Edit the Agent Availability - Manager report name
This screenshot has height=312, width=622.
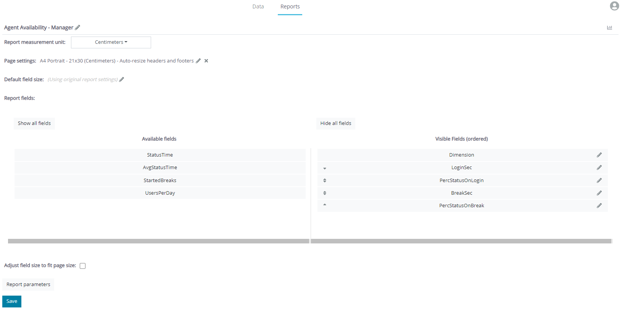coord(77,27)
